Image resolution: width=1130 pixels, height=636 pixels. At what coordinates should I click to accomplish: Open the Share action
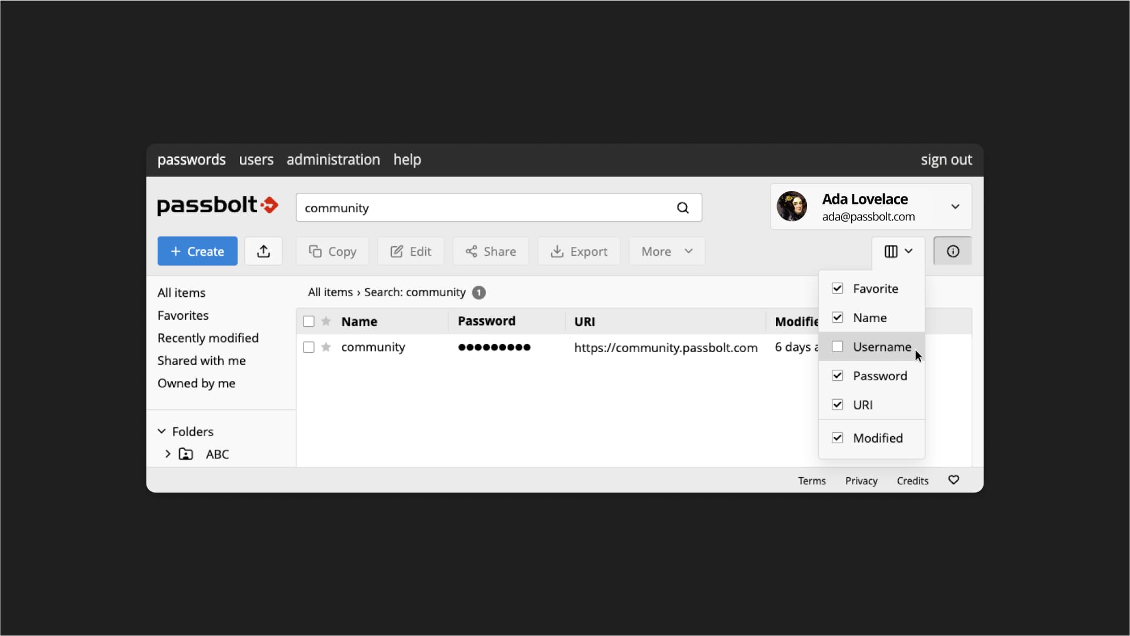(x=491, y=251)
